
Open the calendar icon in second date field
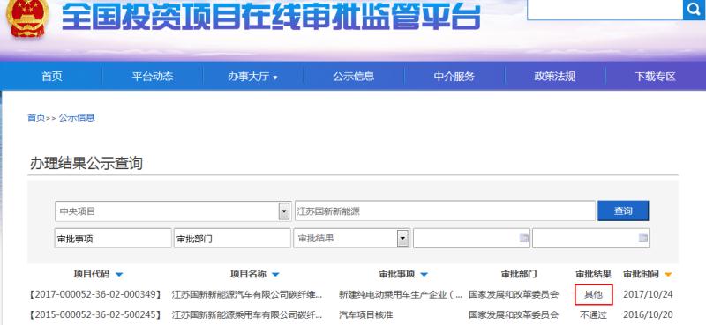coord(643,238)
